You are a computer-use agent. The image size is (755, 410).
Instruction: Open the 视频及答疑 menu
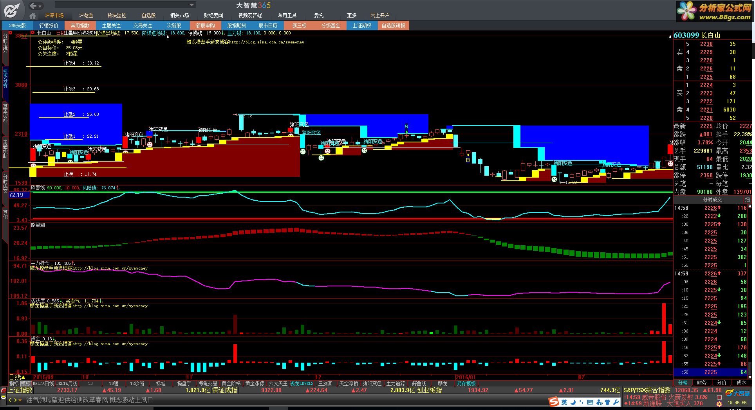click(250, 15)
